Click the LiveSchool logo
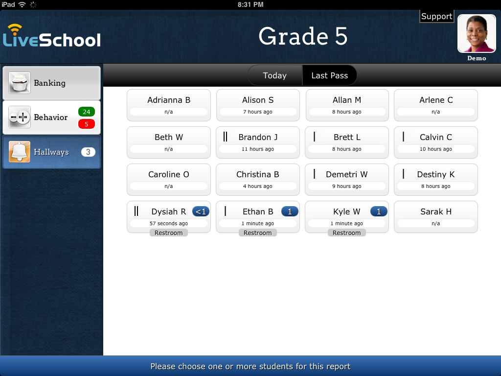 pos(51,37)
